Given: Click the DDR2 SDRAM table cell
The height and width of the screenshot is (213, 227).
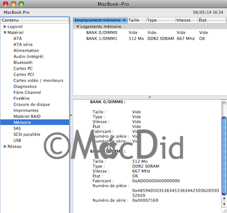Looking at the screenshot, I should [161, 39].
